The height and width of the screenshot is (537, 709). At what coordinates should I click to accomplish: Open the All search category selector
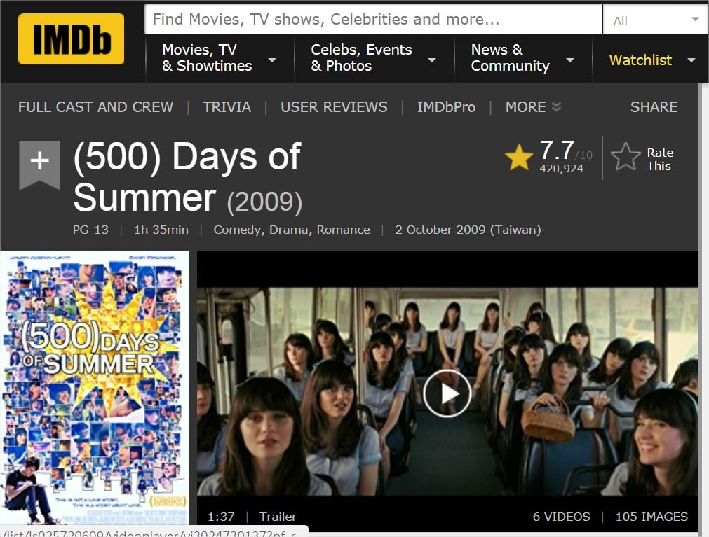(656, 20)
